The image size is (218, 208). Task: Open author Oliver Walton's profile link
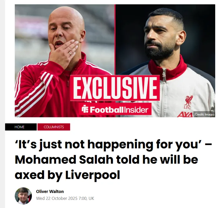point(50,191)
